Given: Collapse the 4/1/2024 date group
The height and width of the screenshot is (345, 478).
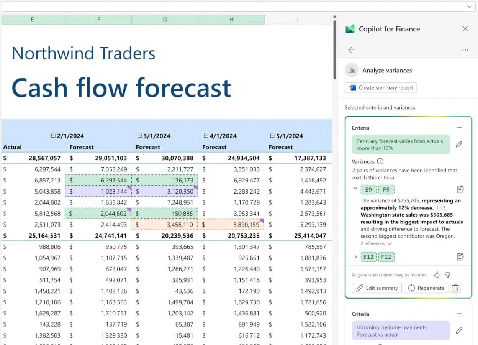Looking at the screenshot, I should pyautogui.click(x=206, y=136).
